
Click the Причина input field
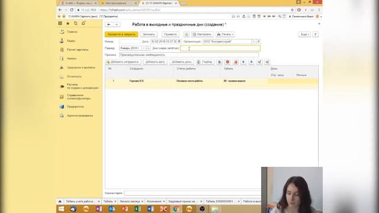coord(189,55)
